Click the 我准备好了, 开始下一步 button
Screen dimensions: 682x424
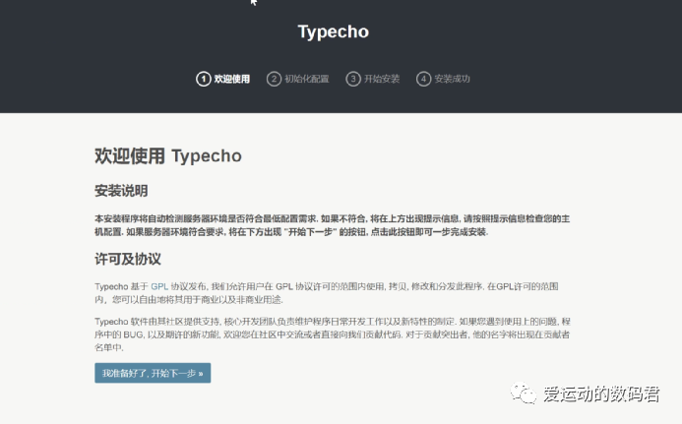[153, 373]
